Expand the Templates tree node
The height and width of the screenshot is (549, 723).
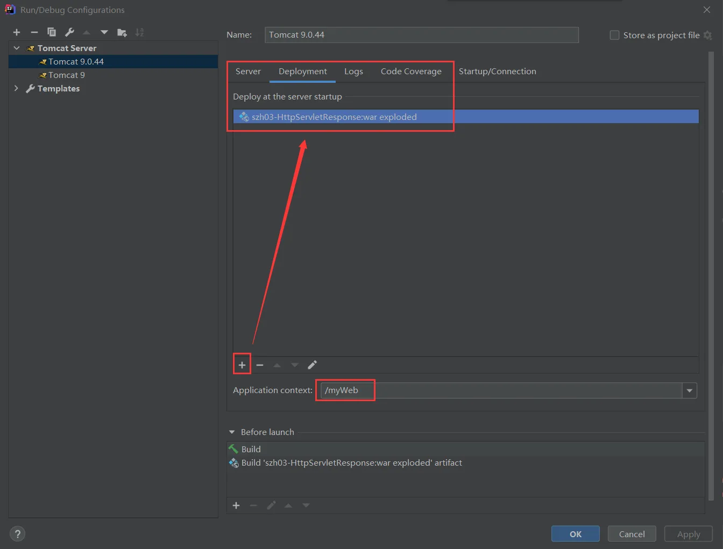(16, 88)
